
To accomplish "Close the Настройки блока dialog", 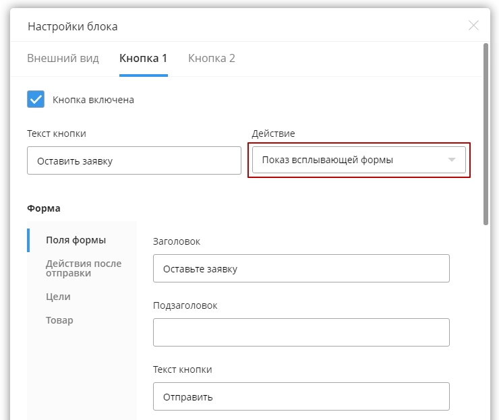I will 473,26.
